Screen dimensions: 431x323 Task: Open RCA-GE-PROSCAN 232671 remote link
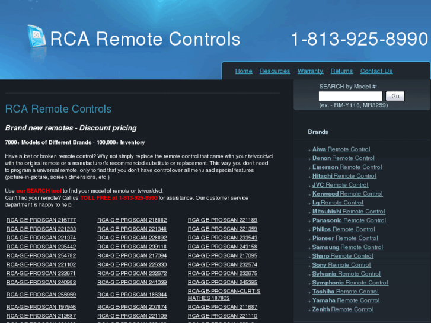[x=41, y=273]
